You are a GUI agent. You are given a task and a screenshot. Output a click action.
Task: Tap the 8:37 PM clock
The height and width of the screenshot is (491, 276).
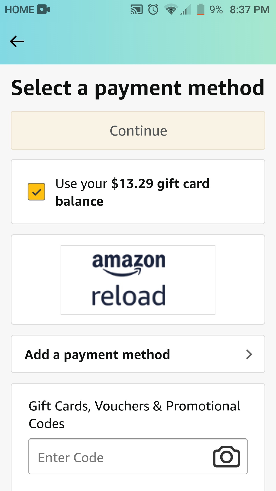click(x=249, y=10)
